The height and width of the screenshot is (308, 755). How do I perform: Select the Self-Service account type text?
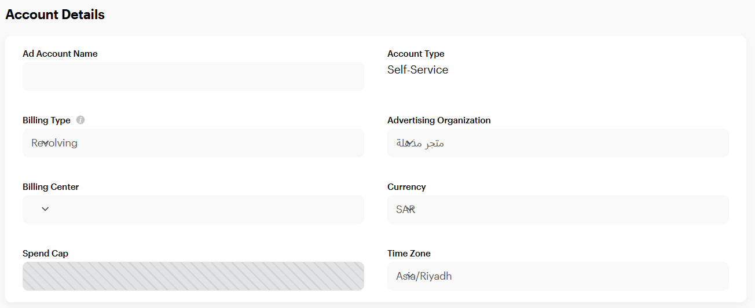[x=417, y=70]
